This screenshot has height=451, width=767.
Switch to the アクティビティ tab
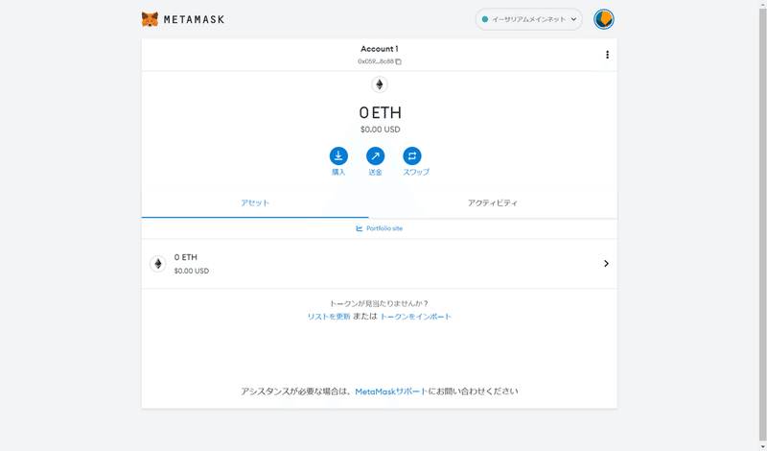click(493, 202)
